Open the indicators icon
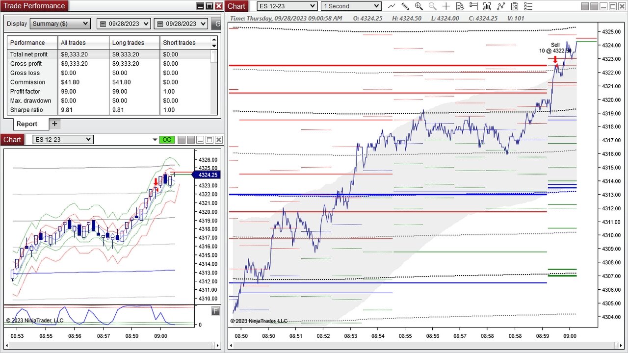 click(501, 6)
